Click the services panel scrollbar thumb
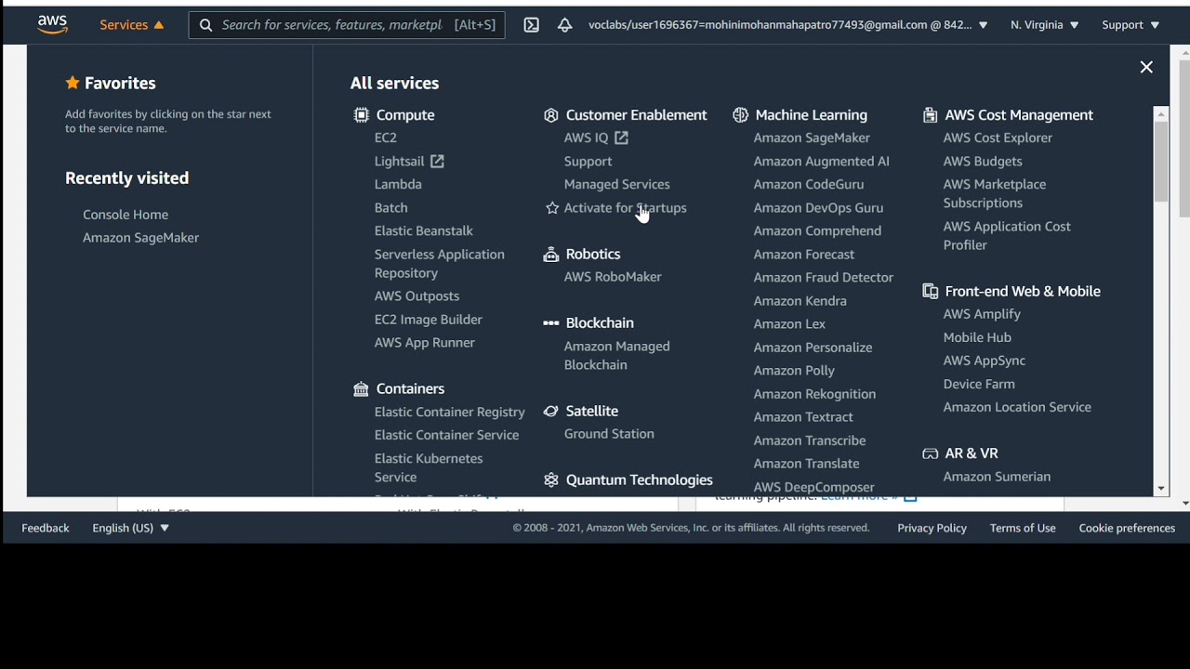 point(1160,163)
